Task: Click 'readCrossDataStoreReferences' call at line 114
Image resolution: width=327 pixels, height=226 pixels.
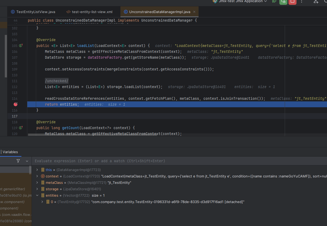Action: (75, 98)
